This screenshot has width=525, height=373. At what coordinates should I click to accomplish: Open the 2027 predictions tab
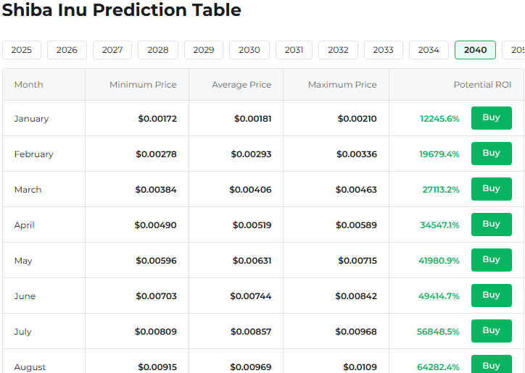pos(112,50)
